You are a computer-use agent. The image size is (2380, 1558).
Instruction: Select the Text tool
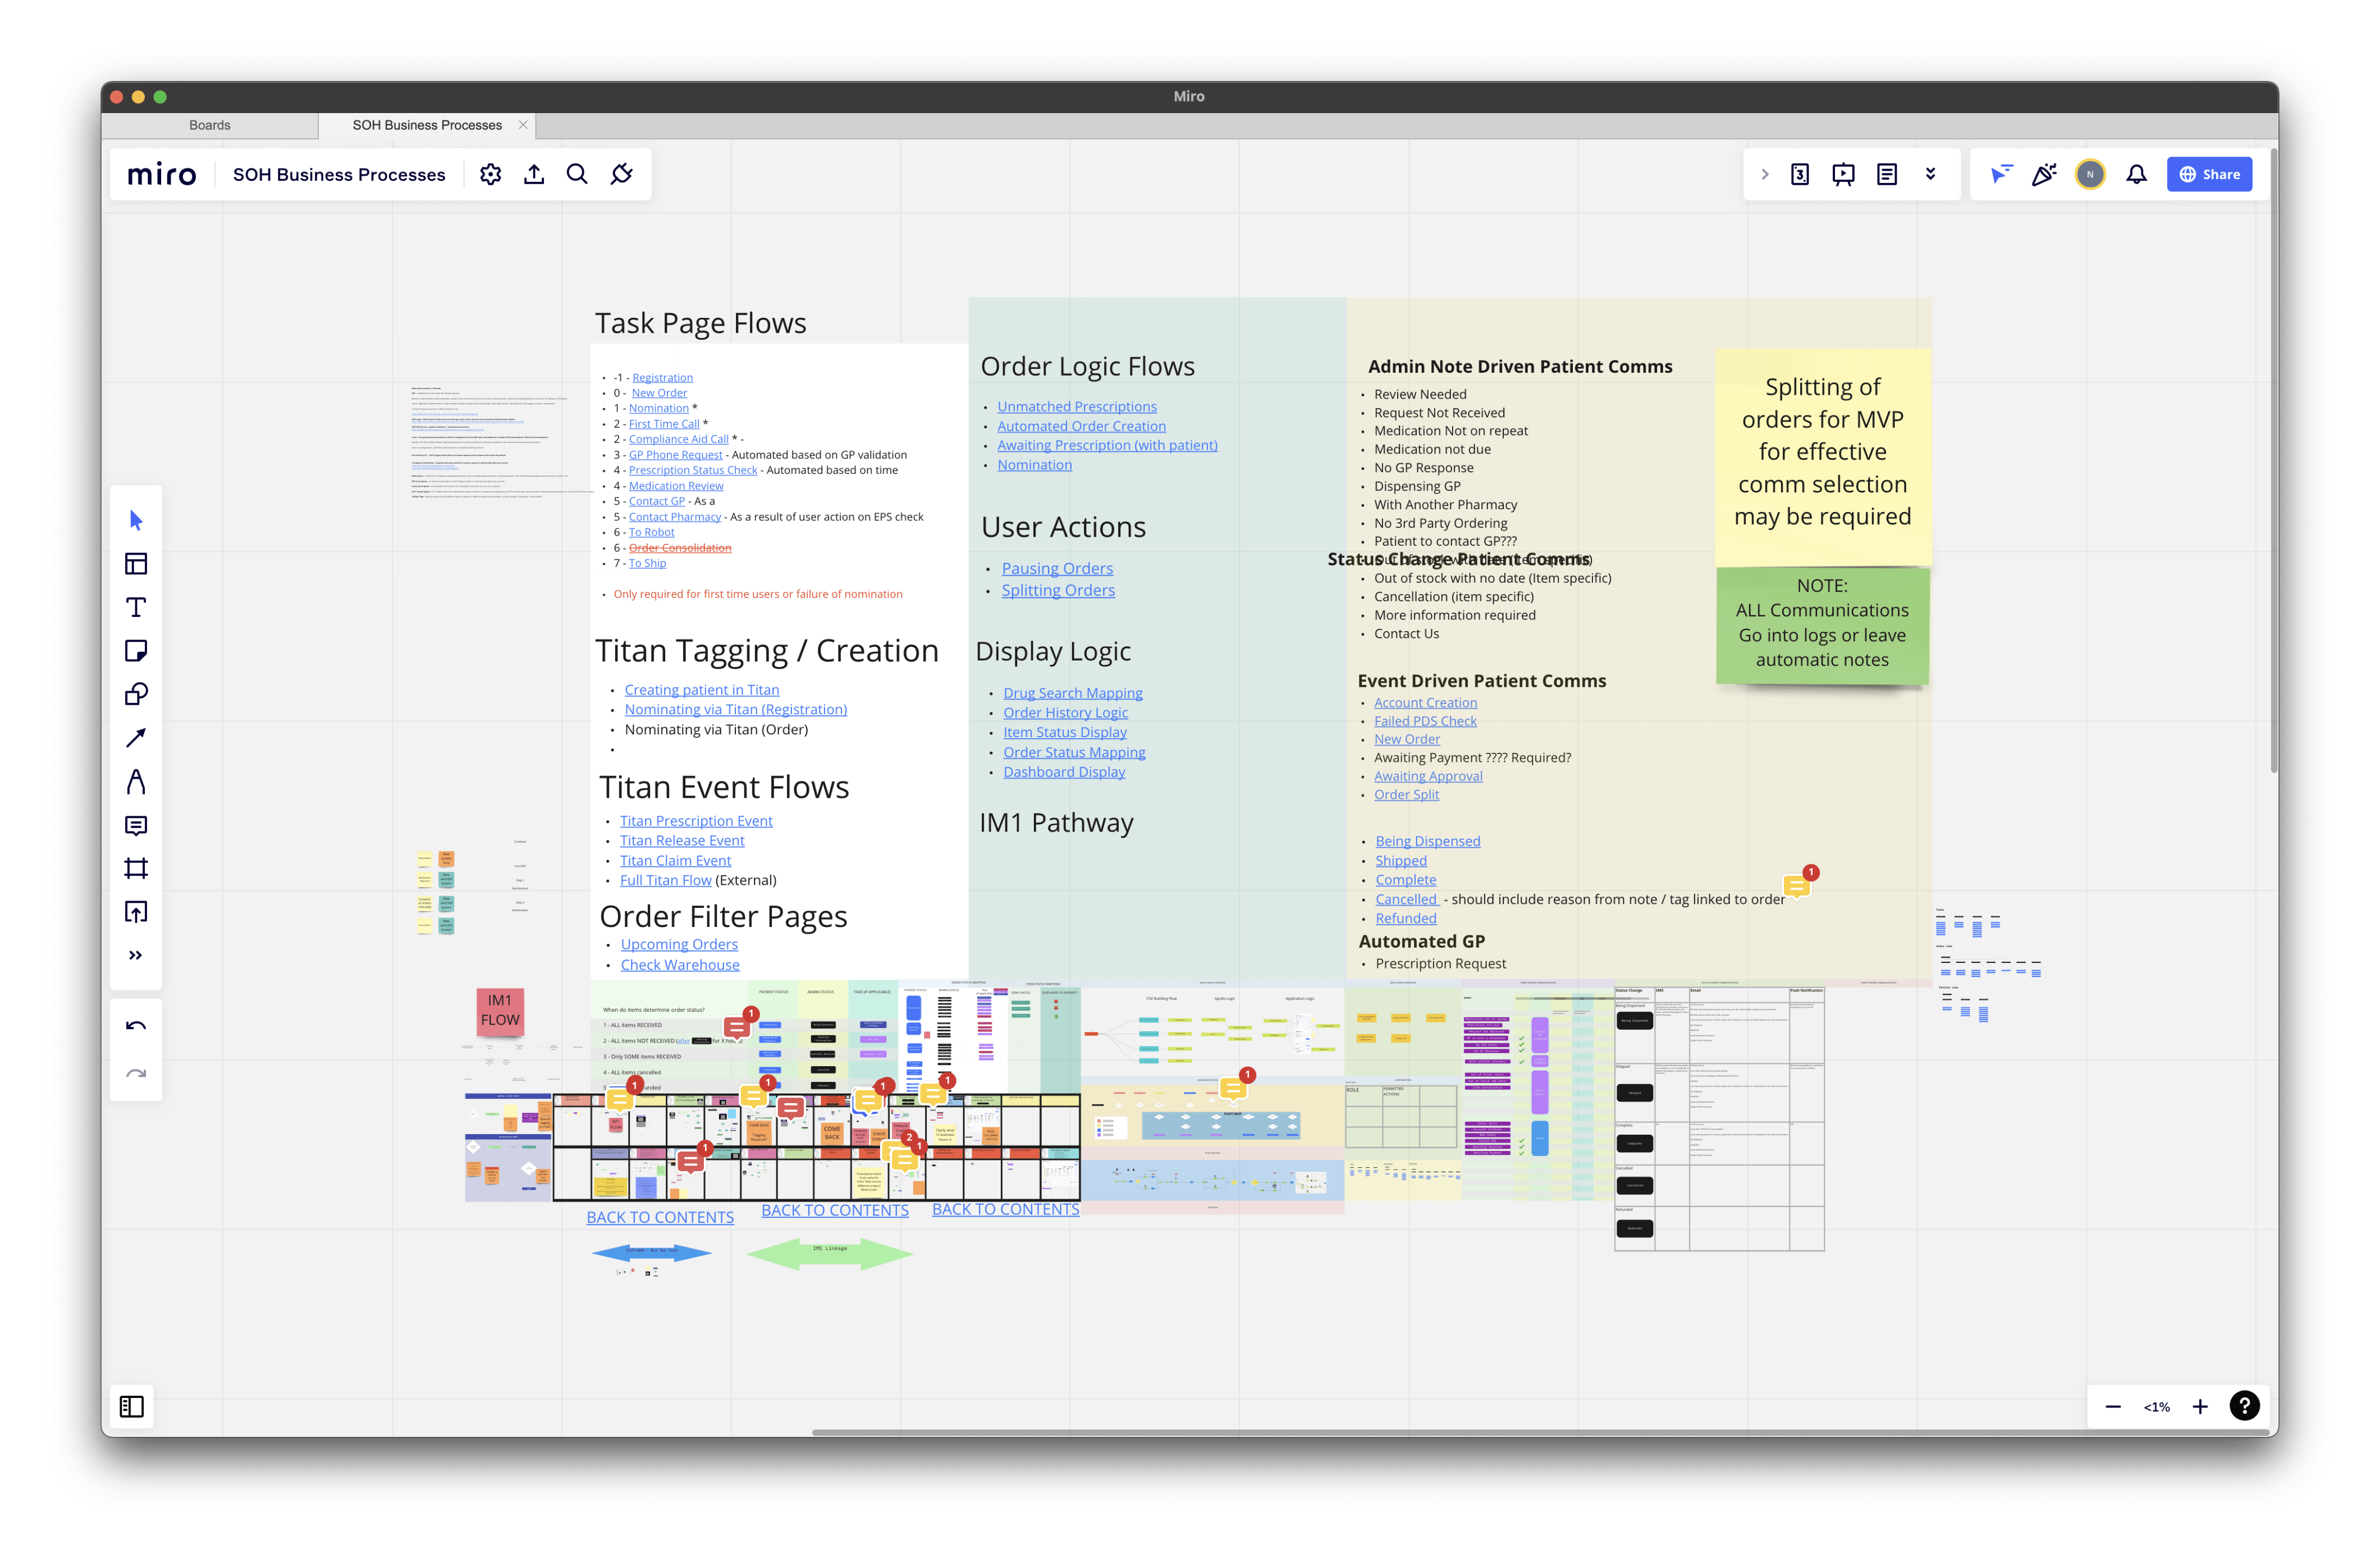[x=136, y=607]
